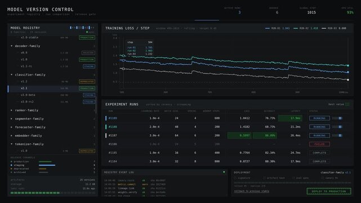The image size is (361, 203).
Task: Filter by the staging release channel bar
Action: pos(47,165)
